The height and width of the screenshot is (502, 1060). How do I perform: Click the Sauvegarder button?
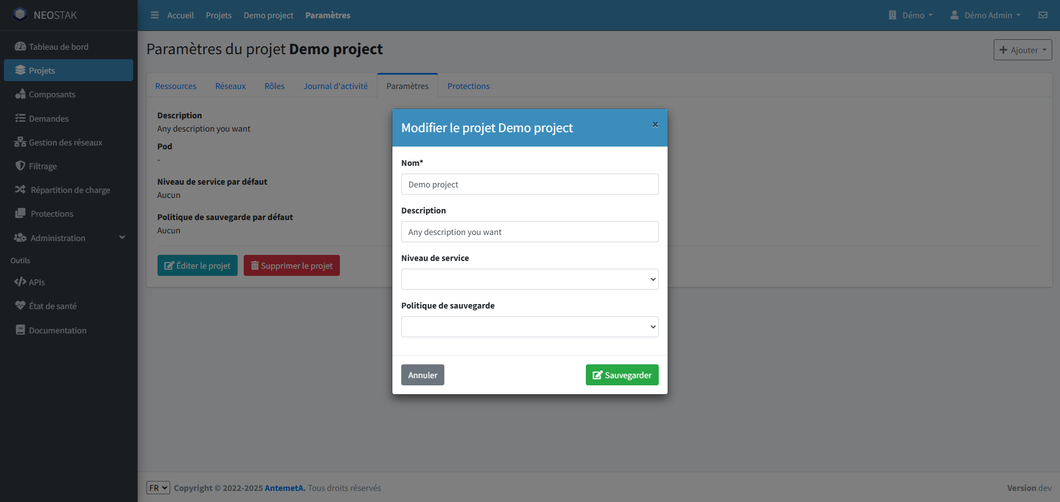621,375
